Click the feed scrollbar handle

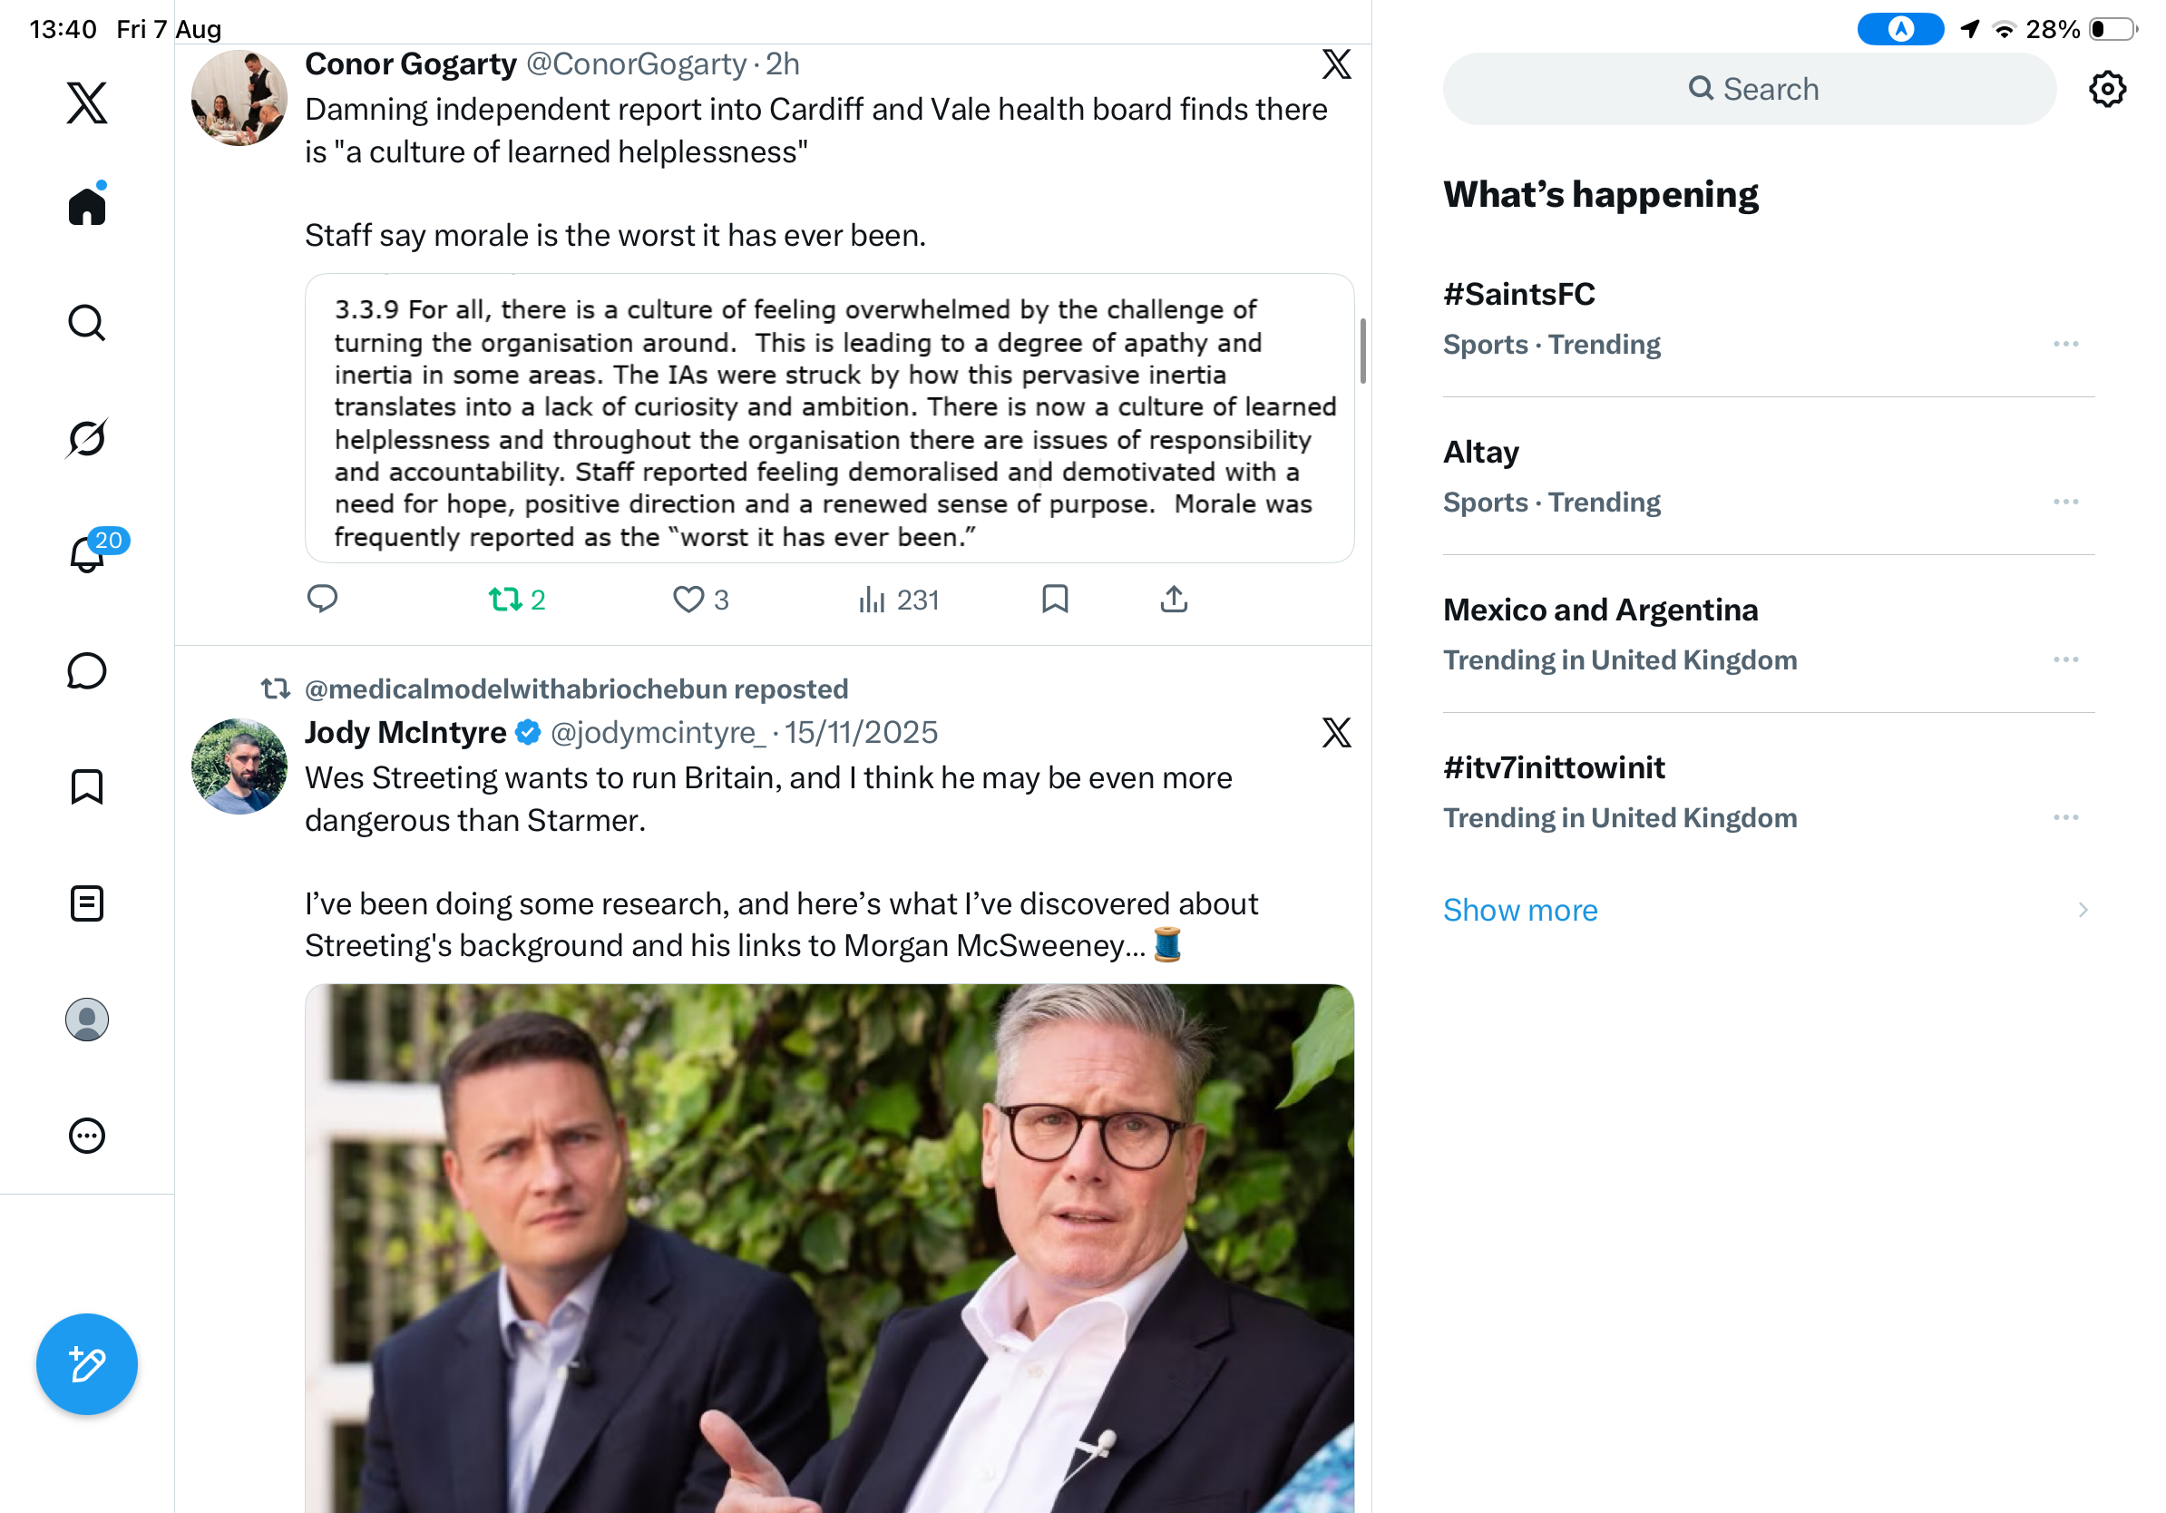coord(1362,351)
